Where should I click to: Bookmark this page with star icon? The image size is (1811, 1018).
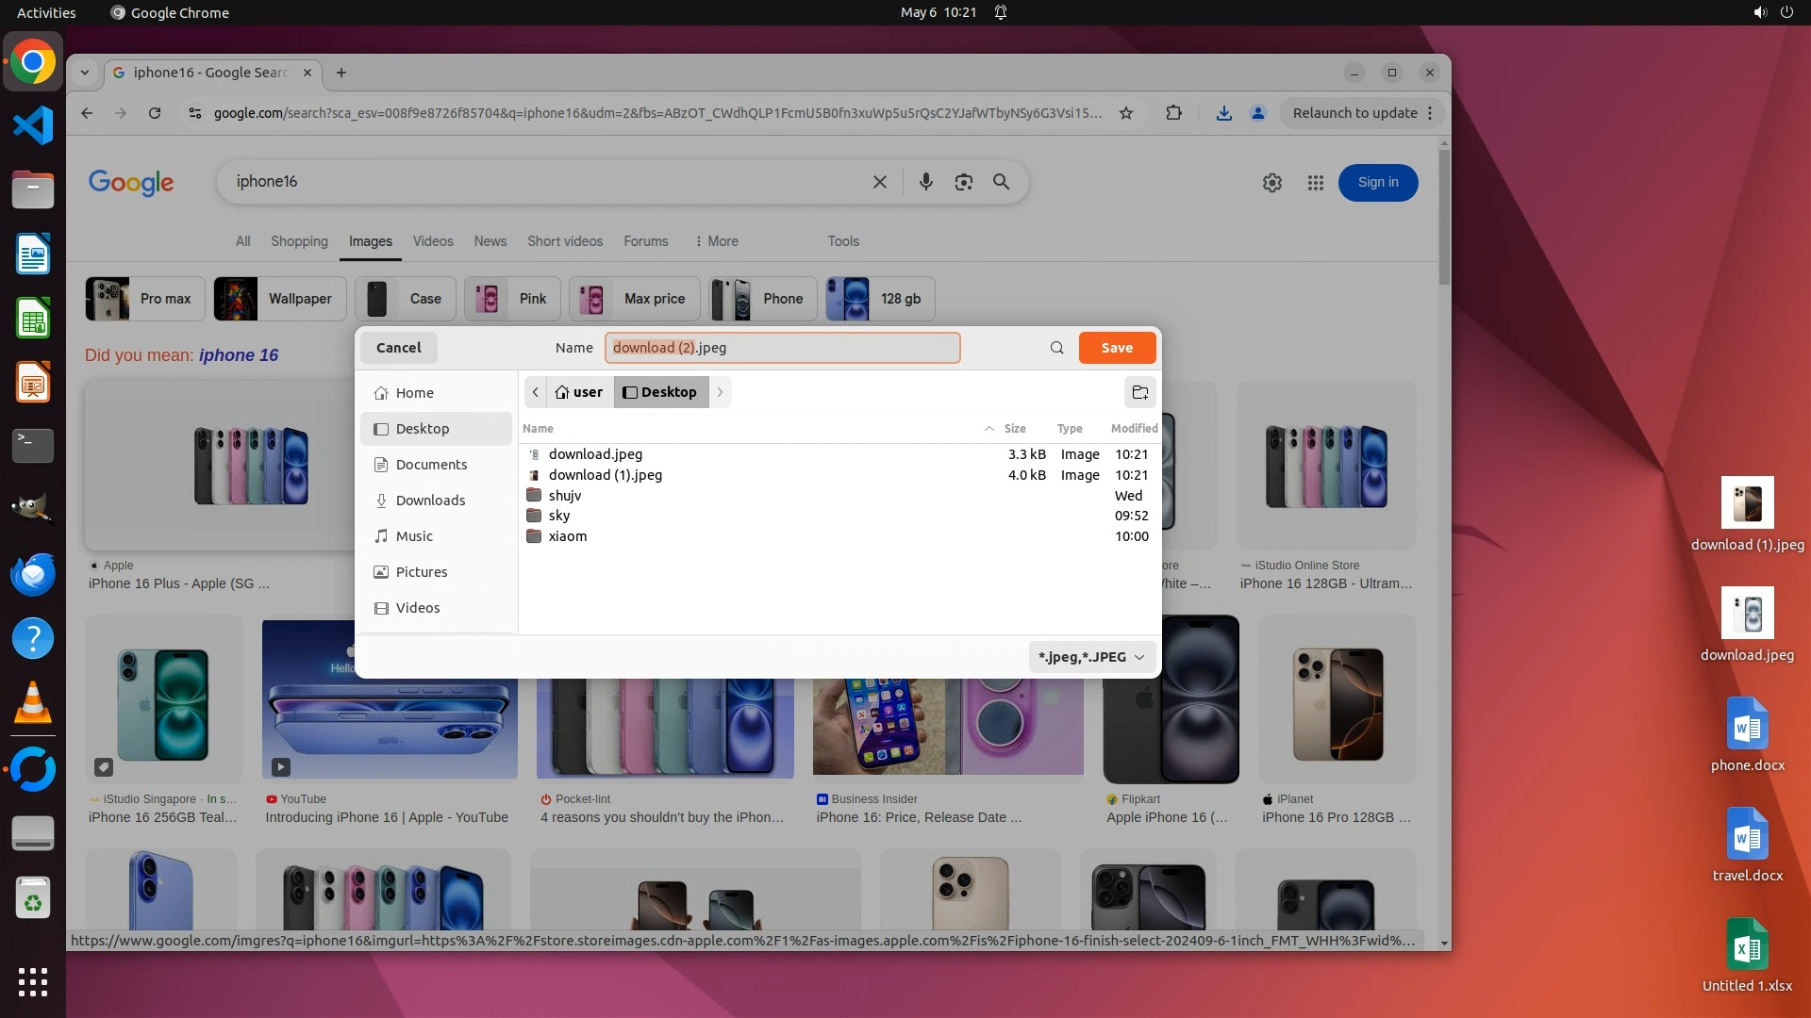pos(1125,113)
